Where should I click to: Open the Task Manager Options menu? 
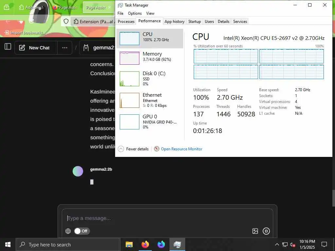[x=134, y=13]
